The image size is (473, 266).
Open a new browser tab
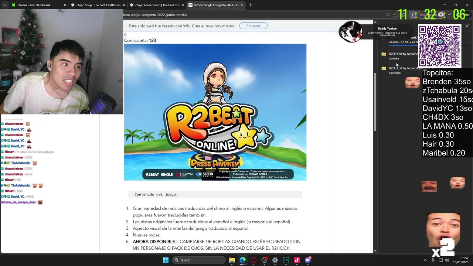point(251,5)
